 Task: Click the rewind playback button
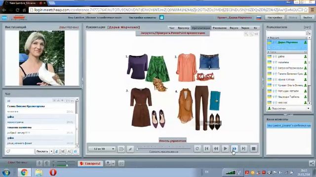216,148
